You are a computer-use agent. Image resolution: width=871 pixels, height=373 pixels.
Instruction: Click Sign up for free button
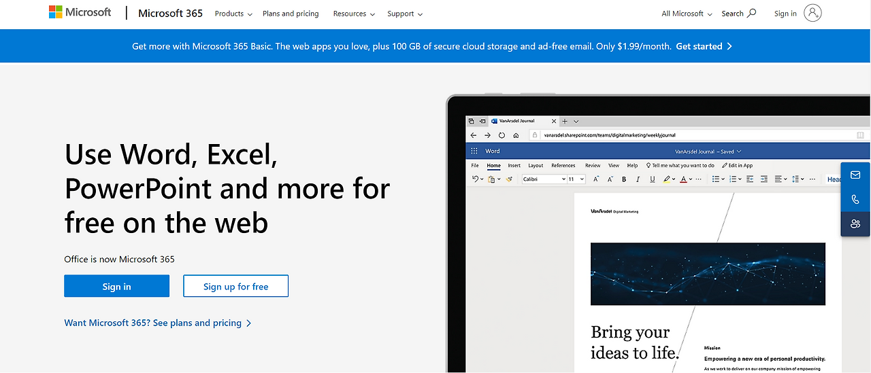[x=236, y=286]
